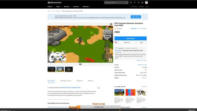Click the main asset preview image

(x=80, y=44)
